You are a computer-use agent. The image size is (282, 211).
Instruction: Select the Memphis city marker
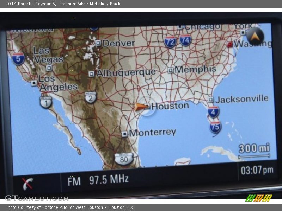(171, 70)
